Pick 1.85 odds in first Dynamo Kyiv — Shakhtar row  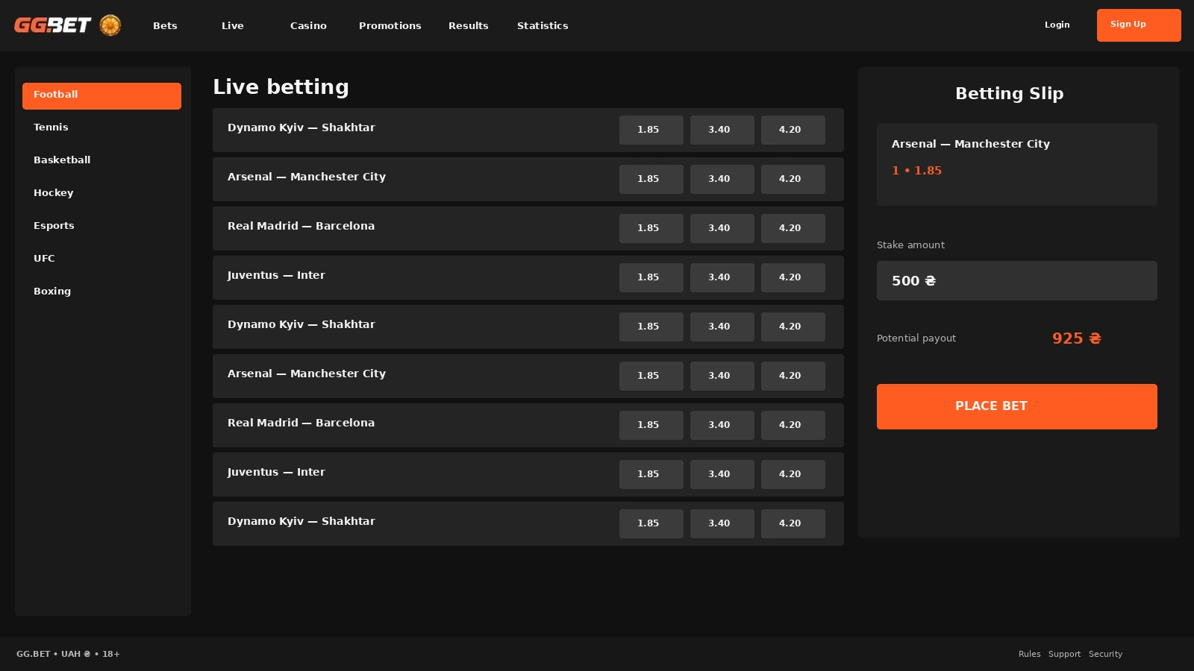pos(651,130)
